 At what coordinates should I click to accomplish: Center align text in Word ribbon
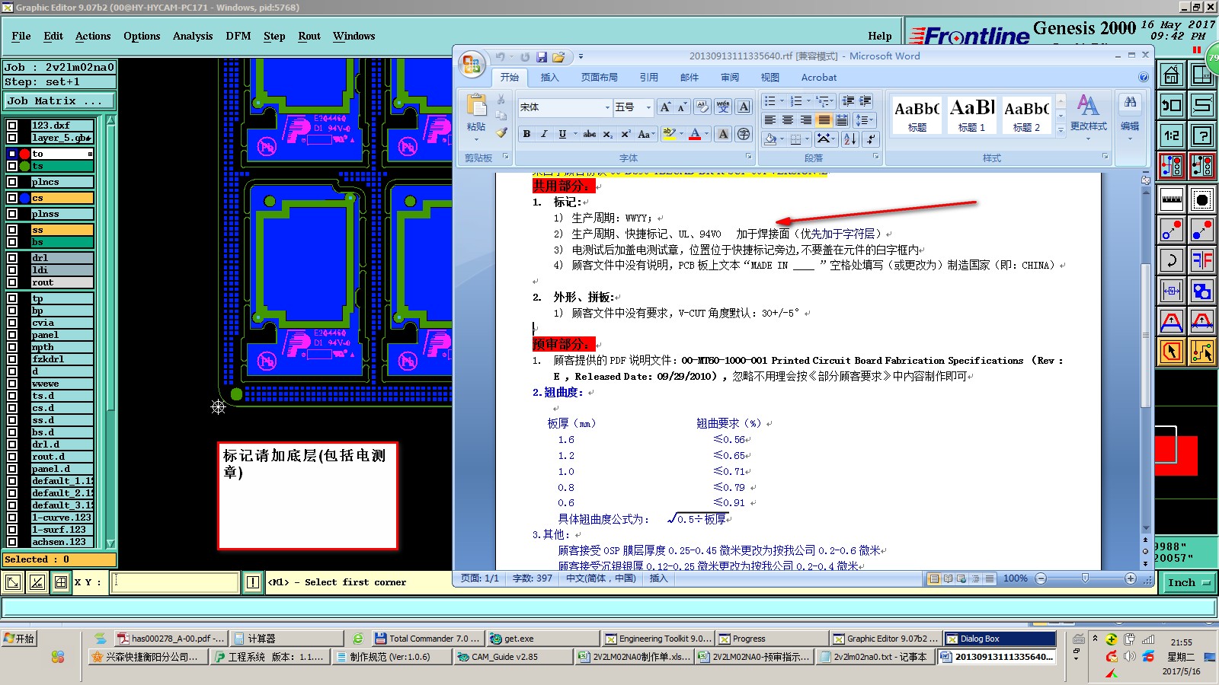[x=788, y=120]
